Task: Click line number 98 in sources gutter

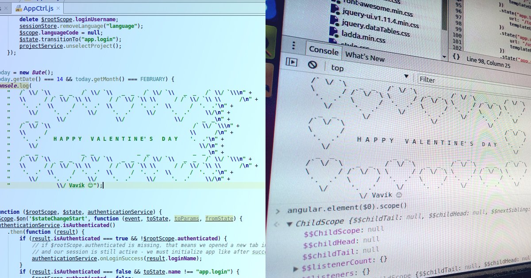Action: pyautogui.click(x=458, y=23)
